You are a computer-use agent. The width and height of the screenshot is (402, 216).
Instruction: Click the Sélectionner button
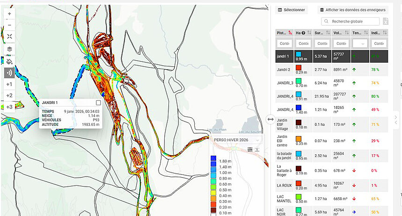291,10
